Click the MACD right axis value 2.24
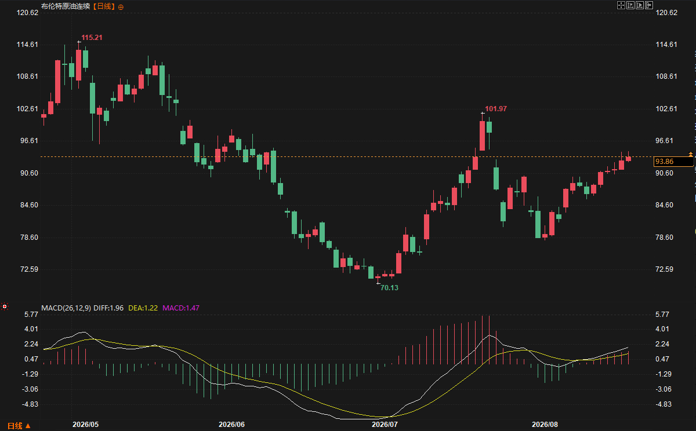This screenshot has height=431, width=696. [x=663, y=344]
